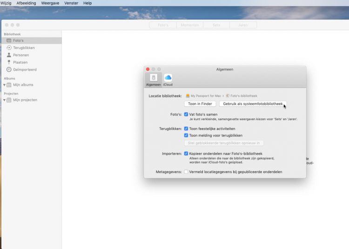
Task: Toggle Kopieer onderdelen naar Foto's-bibliotheek checkbox
Action: click(x=186, y=154)
